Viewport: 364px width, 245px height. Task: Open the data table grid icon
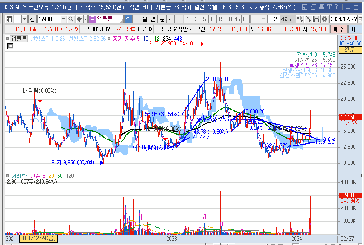pos(10,46)
